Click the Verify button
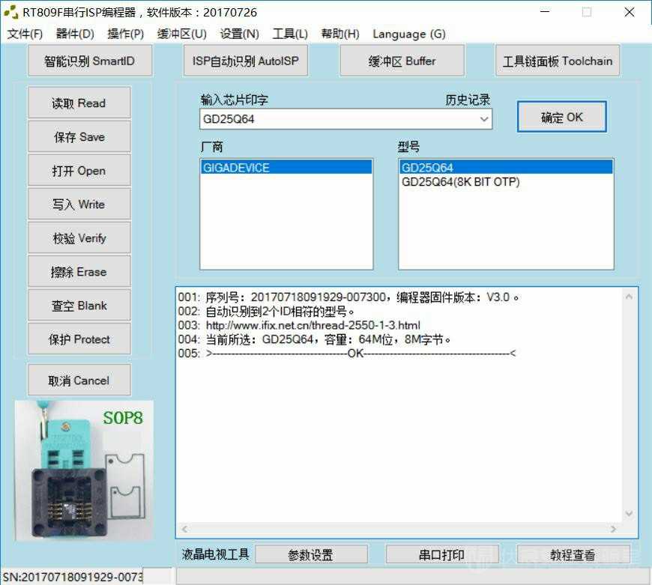Viewport: 652px width, 585px height. point(79,237)
